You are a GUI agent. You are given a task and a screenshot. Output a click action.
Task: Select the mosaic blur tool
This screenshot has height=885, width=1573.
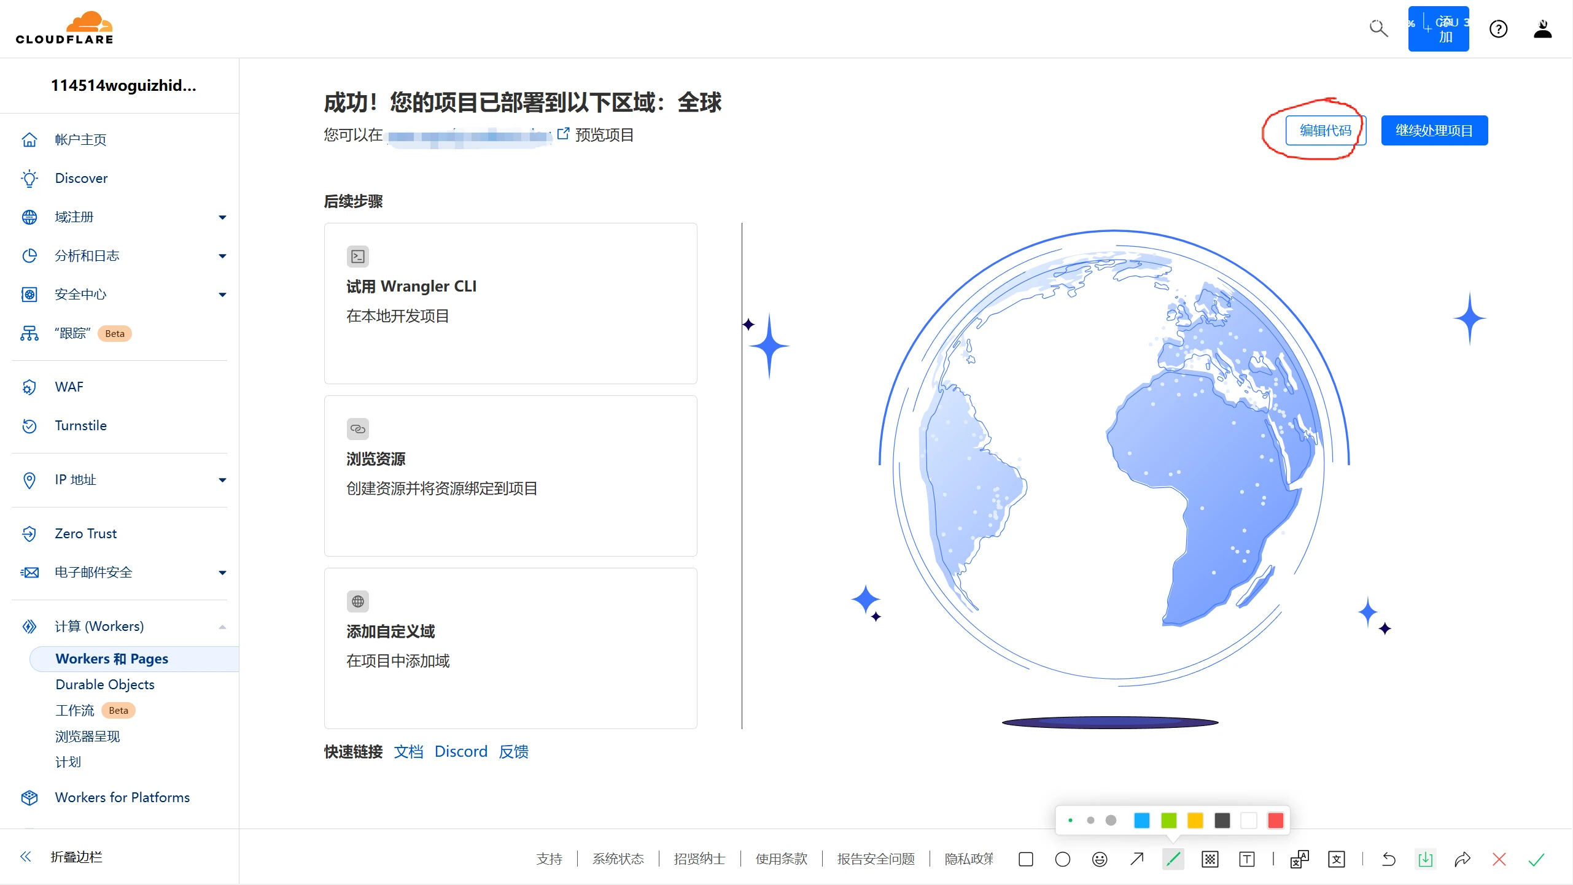click(1210, 859)
